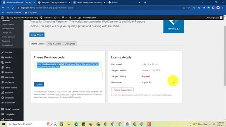Click the Update button
226x127 pixels.
[x=39, y=84]
